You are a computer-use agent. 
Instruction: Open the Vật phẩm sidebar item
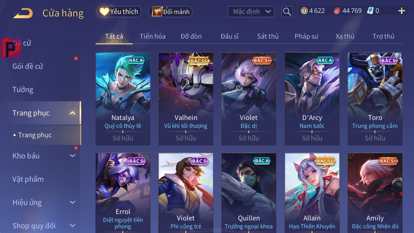[28, 179]
